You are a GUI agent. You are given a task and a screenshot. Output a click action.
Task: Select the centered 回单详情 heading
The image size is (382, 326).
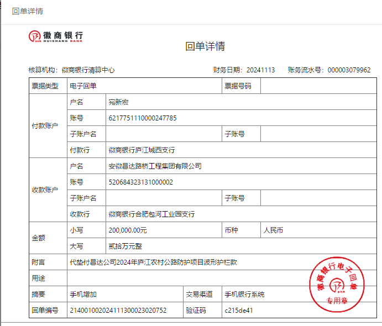pos(205,46)
